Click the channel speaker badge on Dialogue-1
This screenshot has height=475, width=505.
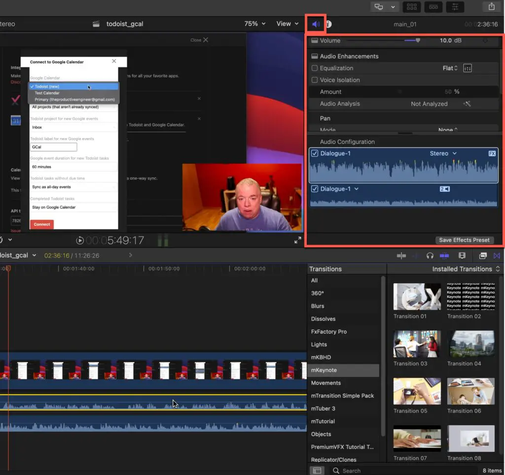click(x=445, y=189)
